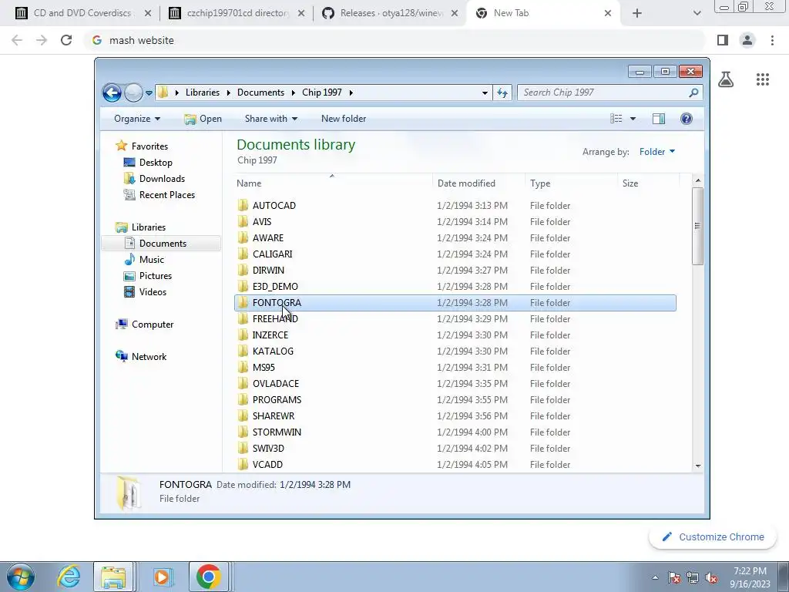Click Libraries in the address breadcrumb
The image size is (789, 592).
tap(203, 92)
